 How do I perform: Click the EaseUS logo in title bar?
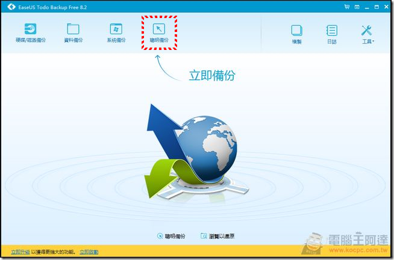pos(11,7)
